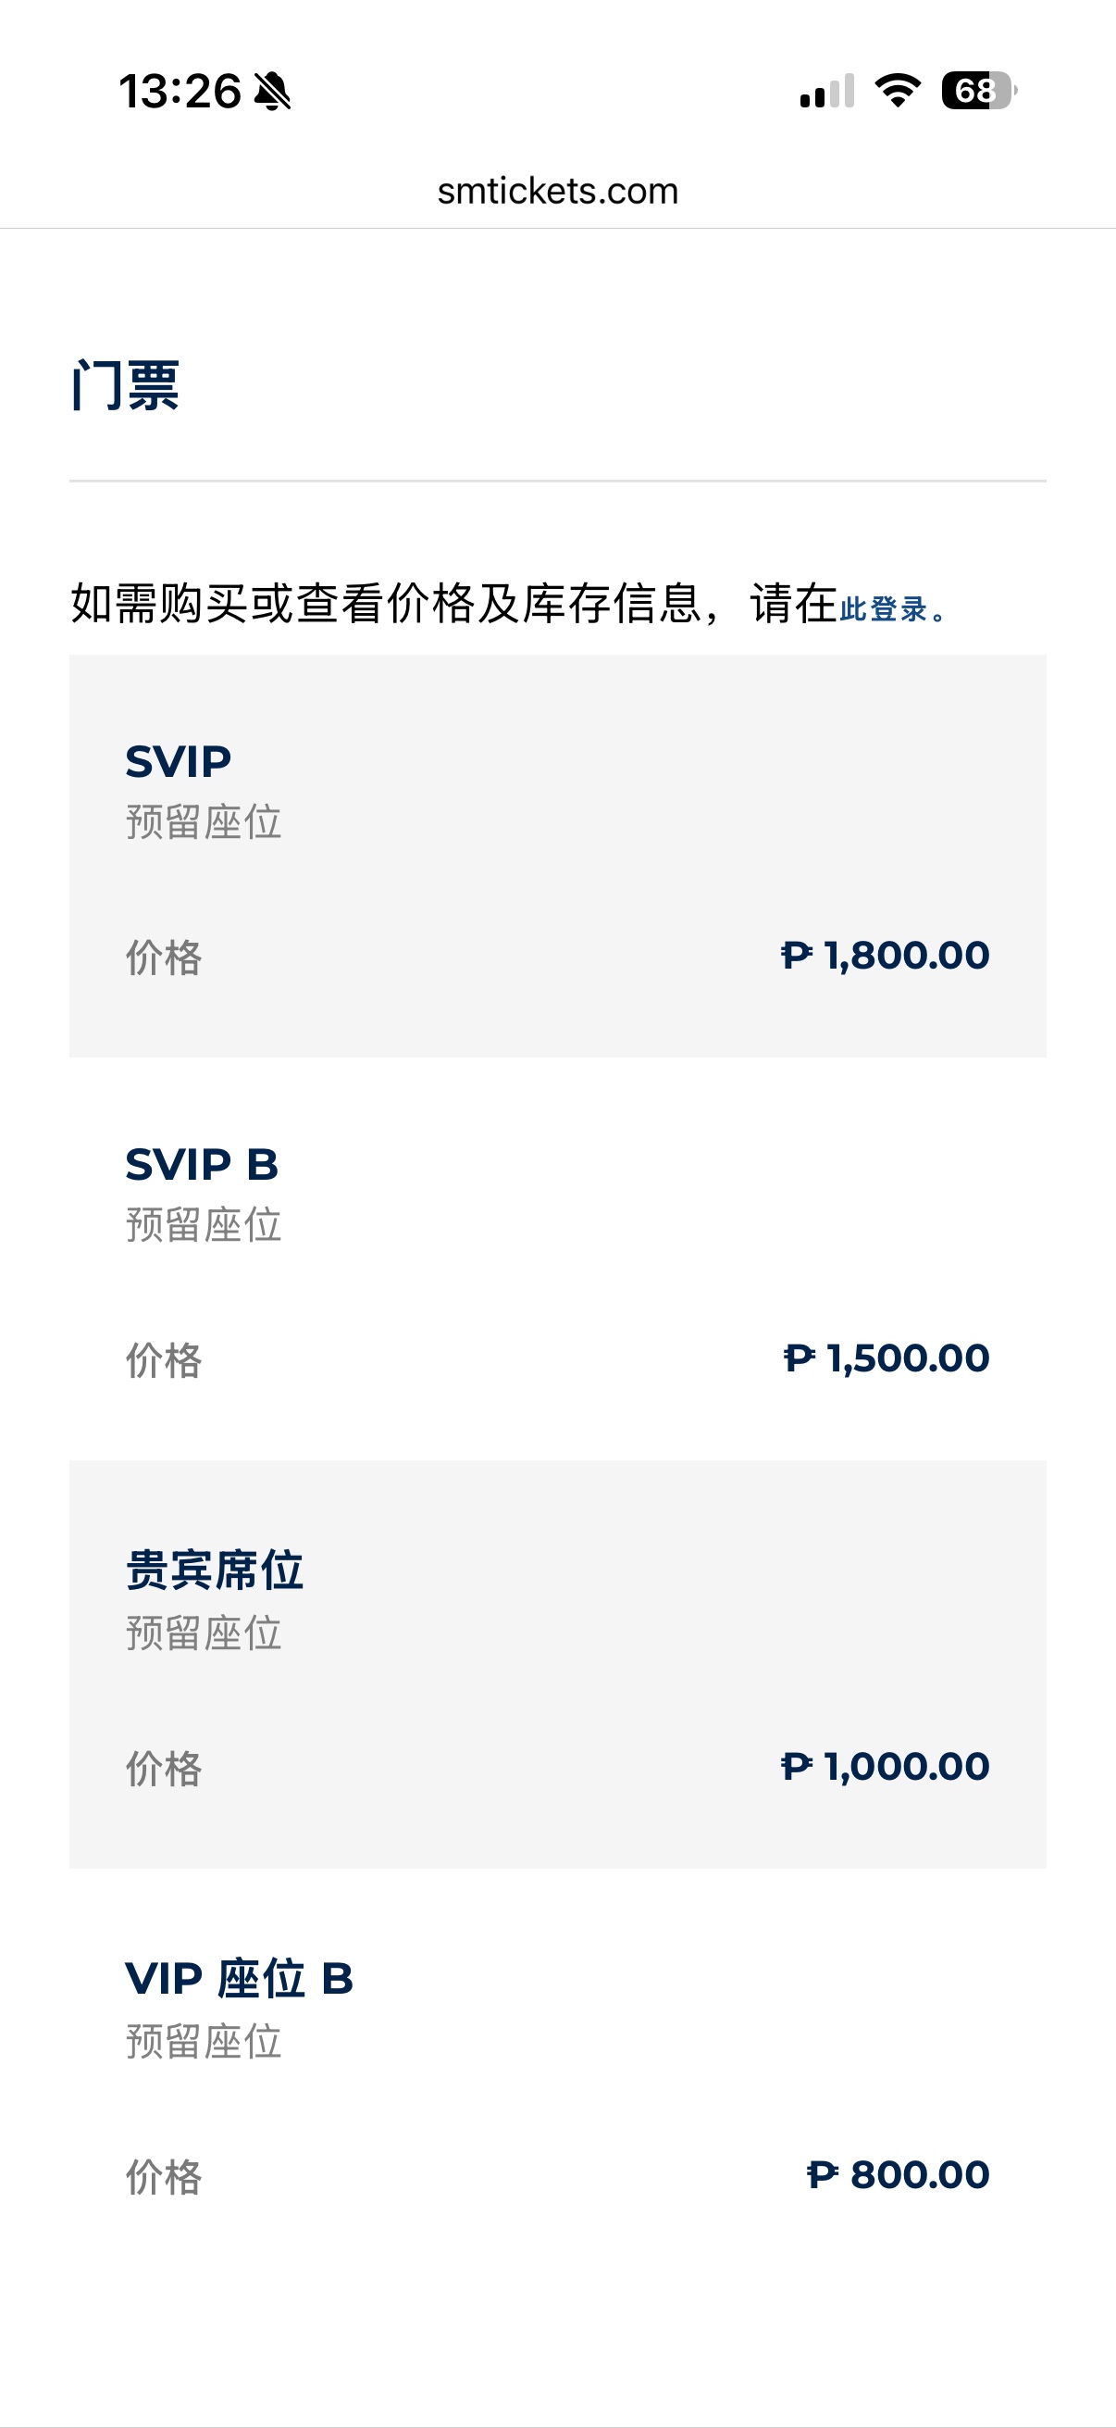Tap 预留座位 label under 贵宾席位
Screen dimensions: 1116x2428
click(x=204, y=1633)
